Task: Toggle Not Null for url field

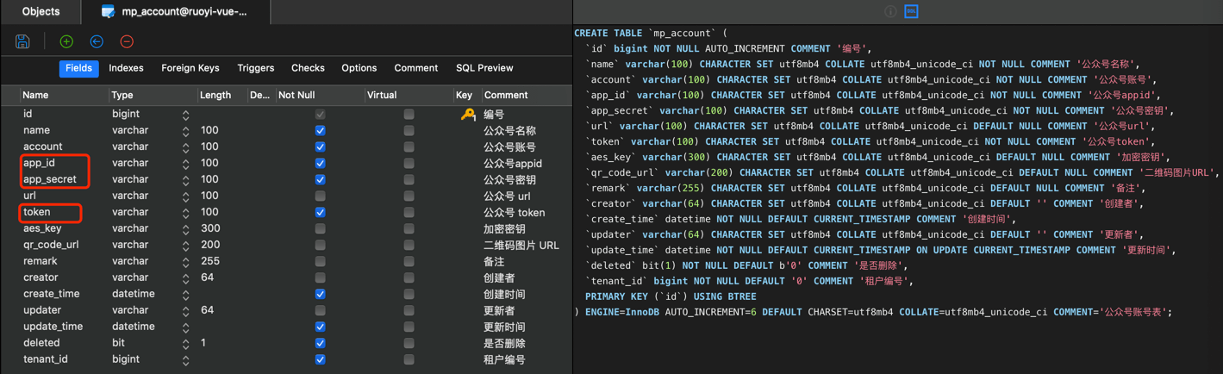Action: click(320, 196)
